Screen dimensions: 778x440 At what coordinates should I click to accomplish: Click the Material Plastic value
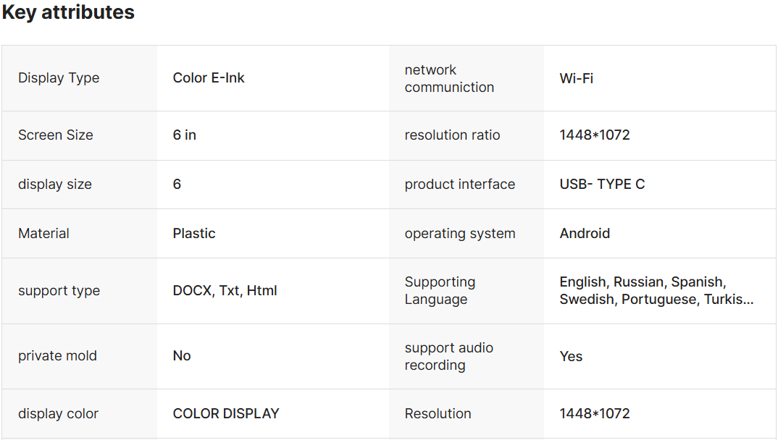[194, 233]
